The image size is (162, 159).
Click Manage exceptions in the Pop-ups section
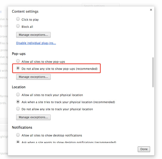pos(33,77)
